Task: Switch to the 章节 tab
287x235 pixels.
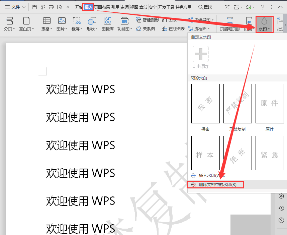Action: pos(143,7)
